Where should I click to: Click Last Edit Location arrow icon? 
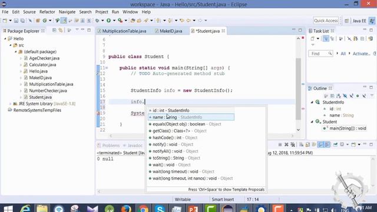[x=182, y=21]
